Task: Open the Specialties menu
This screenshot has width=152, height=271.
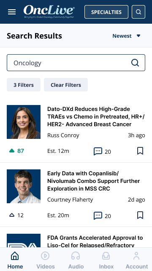Action: click(106, 12)
